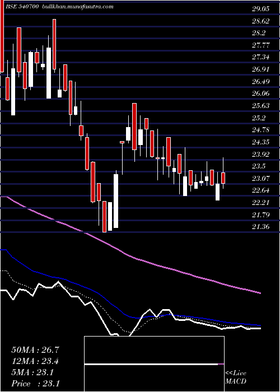Select the 29.05 price axis label
280x392 pixels.
(260, 9)
